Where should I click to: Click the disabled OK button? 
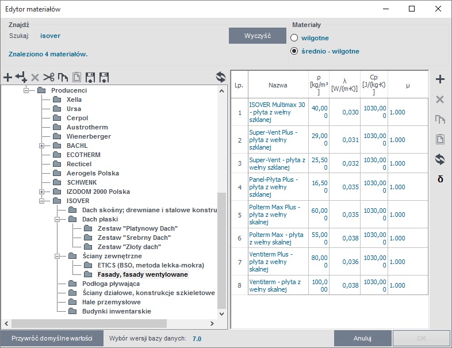422,338
